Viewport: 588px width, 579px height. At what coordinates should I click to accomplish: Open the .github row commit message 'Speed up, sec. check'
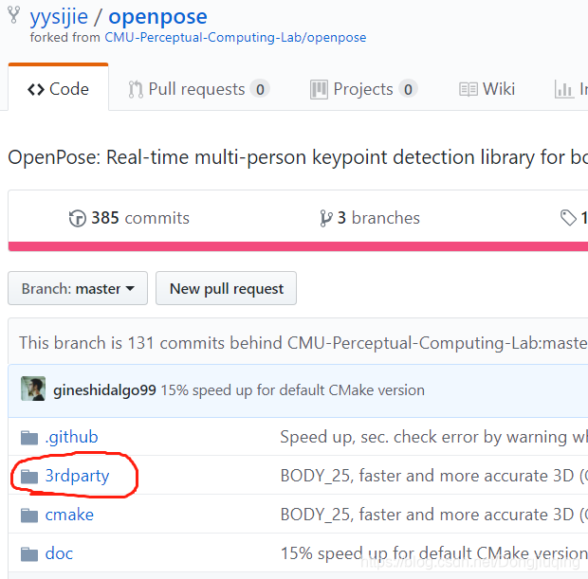click(x=433, y=437)
